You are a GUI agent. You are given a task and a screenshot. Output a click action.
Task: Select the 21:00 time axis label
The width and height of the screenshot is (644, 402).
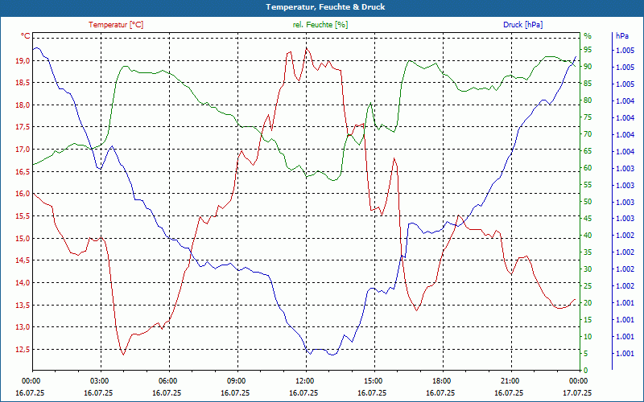(511, 380)
